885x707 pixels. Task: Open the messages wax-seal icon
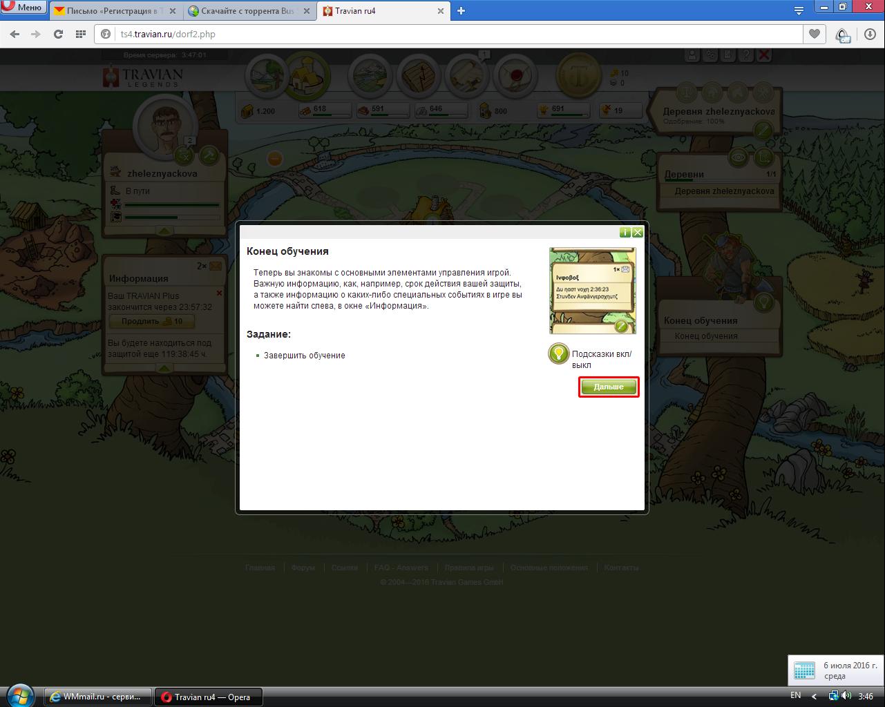514,75
